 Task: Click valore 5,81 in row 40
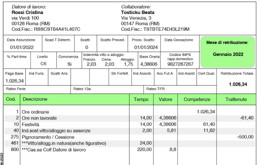tap(171, 130)
